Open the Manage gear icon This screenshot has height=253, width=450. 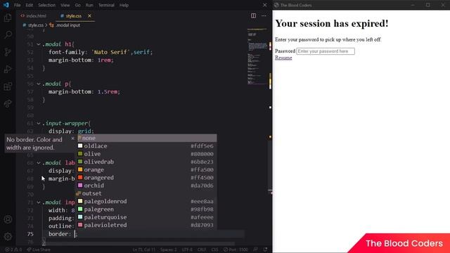pos(8,236)
